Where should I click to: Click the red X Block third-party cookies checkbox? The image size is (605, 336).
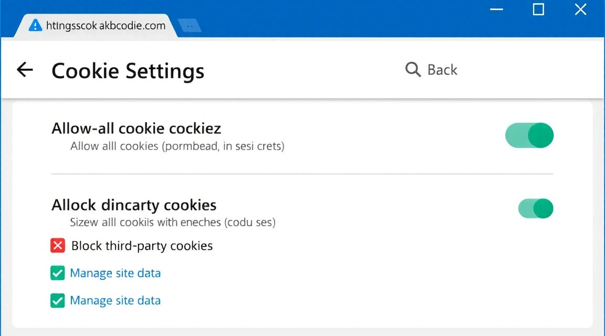point(58,246)
